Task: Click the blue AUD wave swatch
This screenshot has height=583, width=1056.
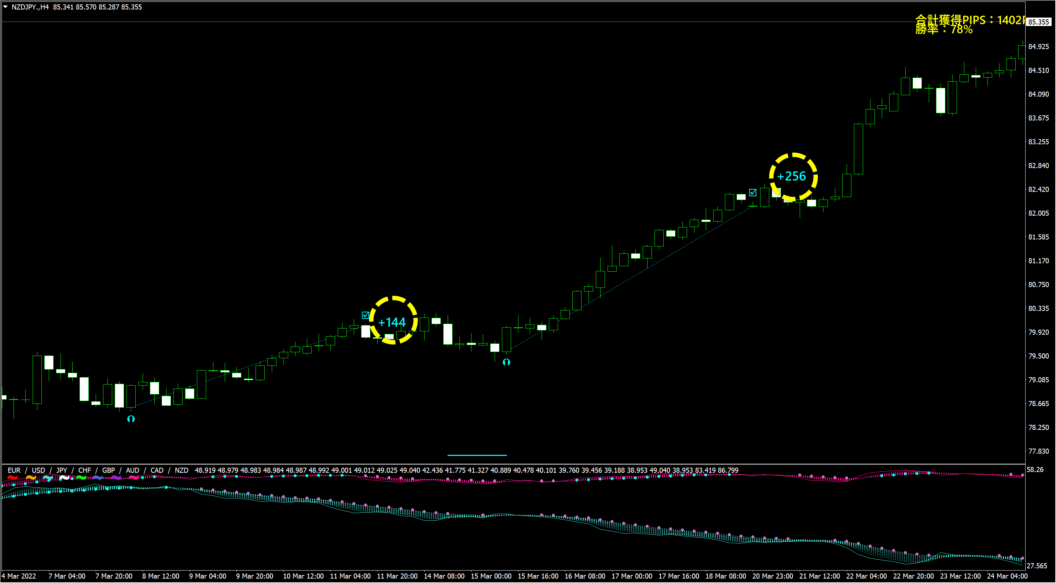Action: pos(98,478)
